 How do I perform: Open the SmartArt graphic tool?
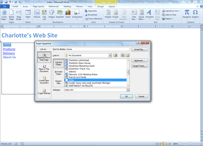60,14
